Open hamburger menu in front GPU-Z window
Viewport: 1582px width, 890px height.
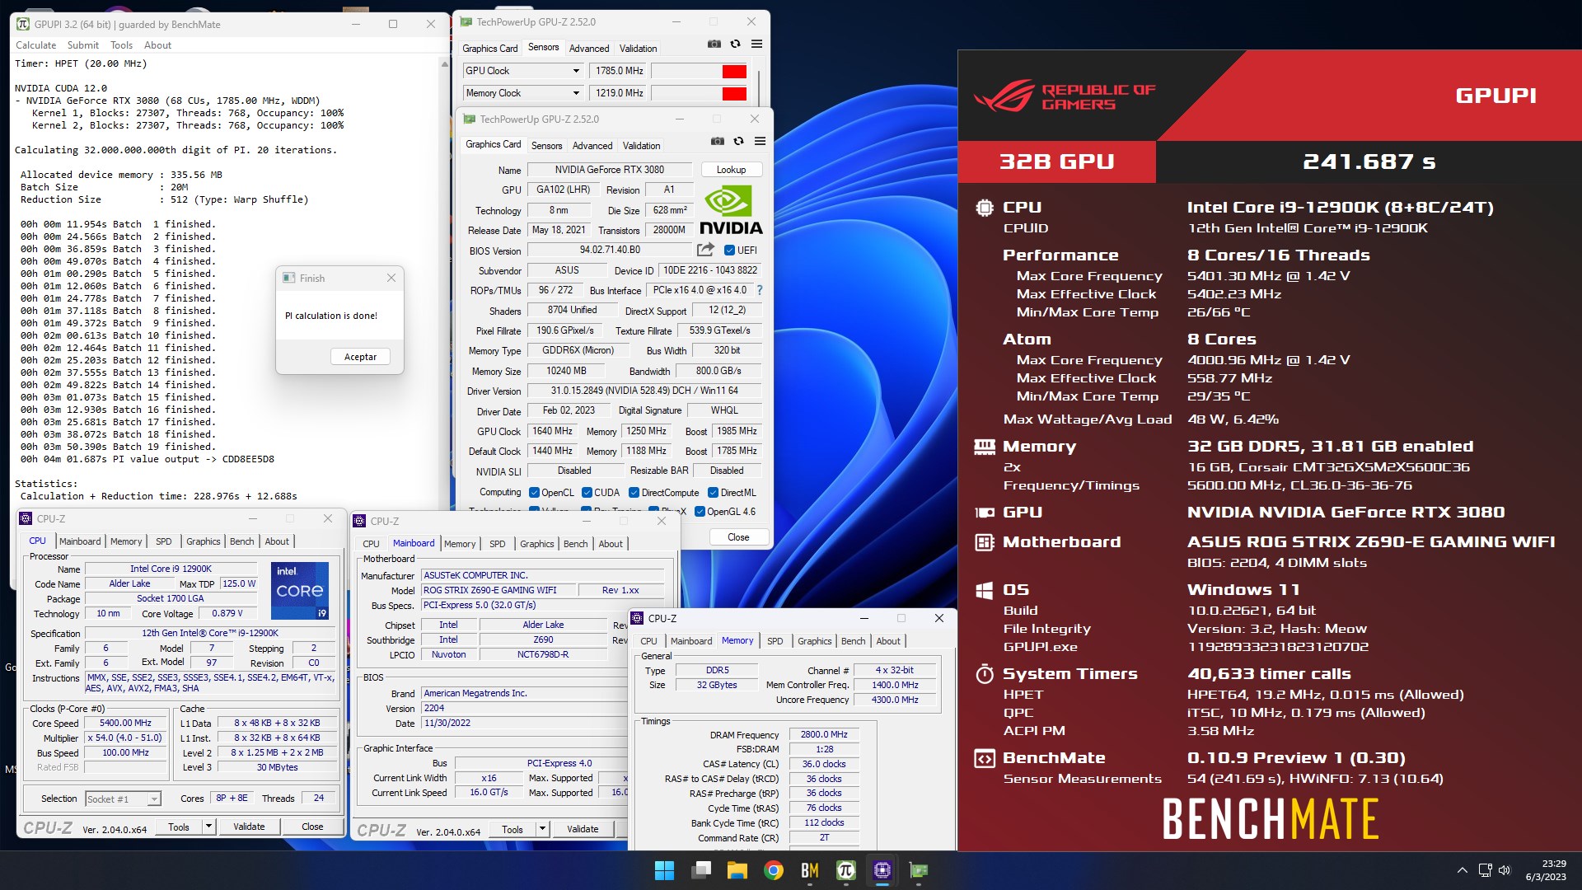760,142
